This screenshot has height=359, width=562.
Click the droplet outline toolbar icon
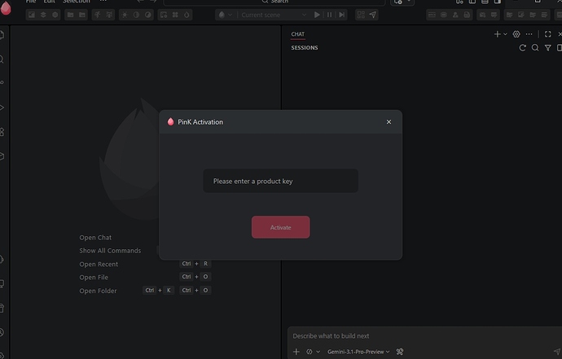tap(187, 15)
